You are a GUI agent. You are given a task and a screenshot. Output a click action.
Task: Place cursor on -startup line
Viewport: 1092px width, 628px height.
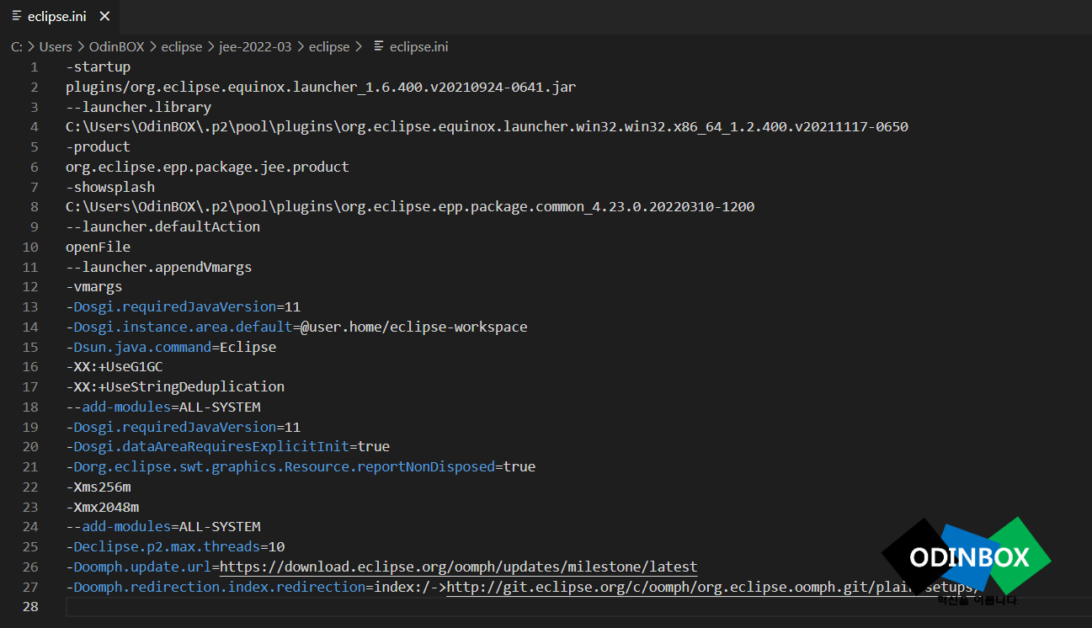(x=98, y=67)
